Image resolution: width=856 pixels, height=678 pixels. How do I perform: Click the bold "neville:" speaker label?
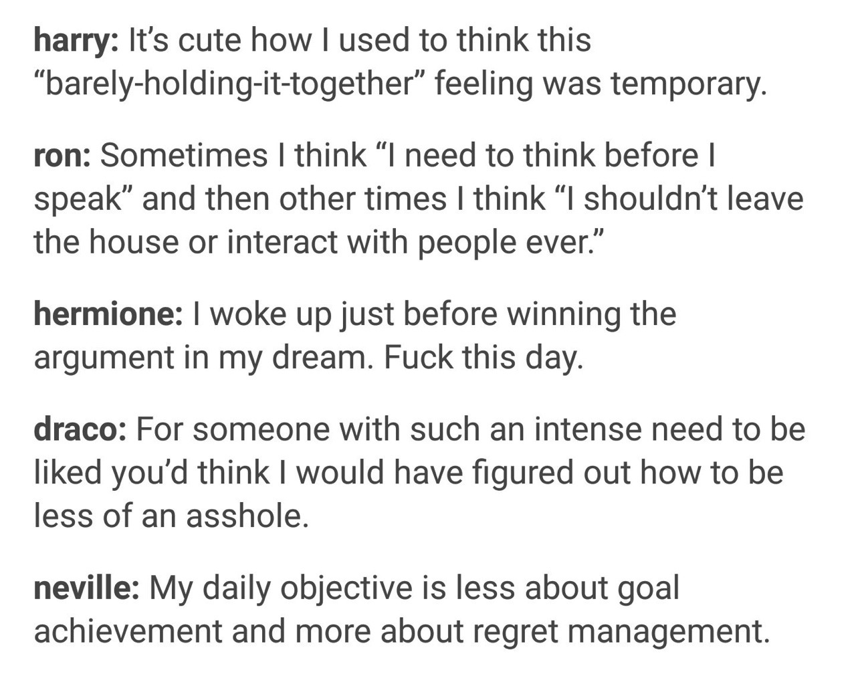pyautogui.click(x=86, y=588)
